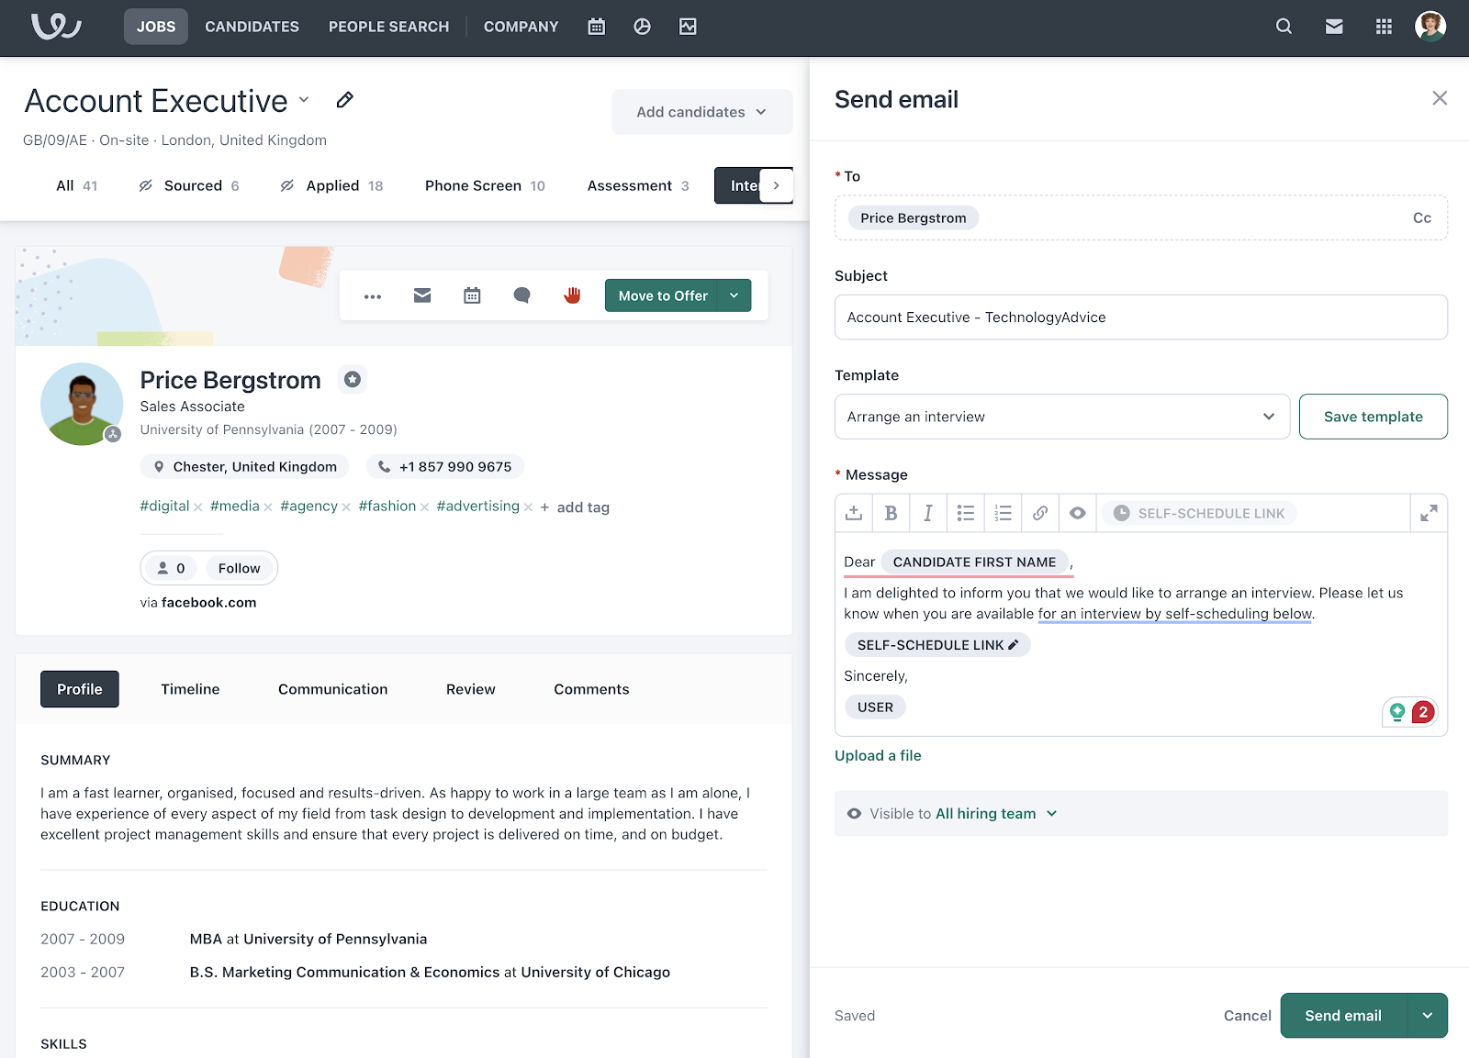This screenshot has width=1469, height=1058.
Task: Disqualify candidate with red hand icon
Action: [x=572, y=295]
